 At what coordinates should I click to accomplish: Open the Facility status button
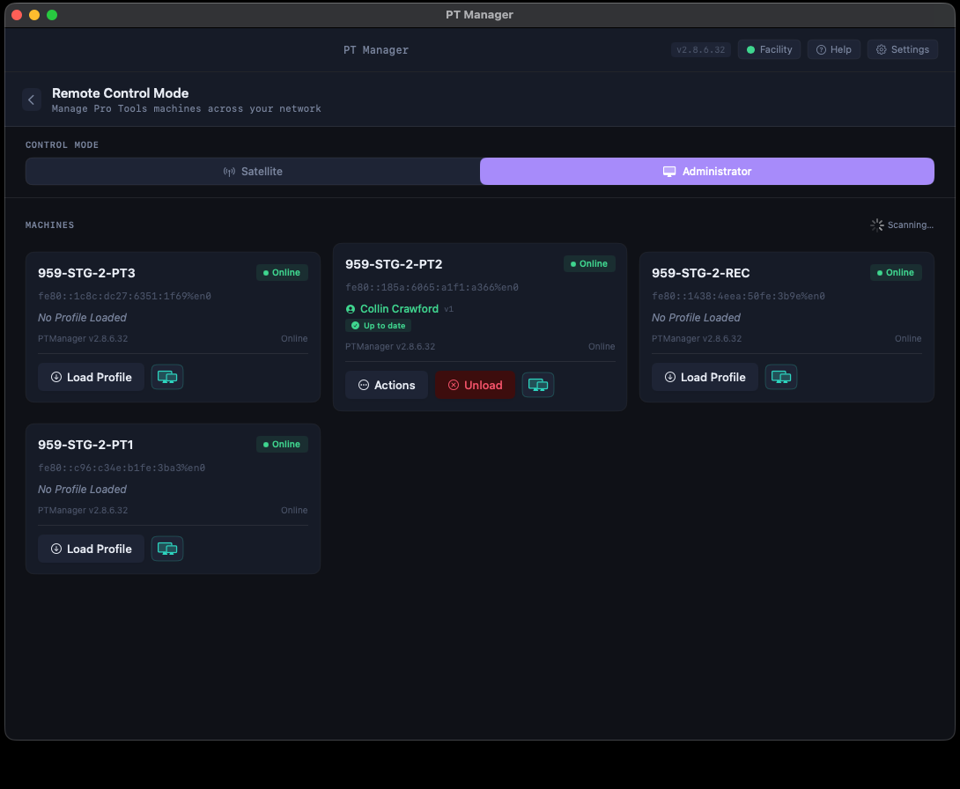770,49
